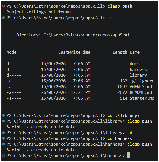Click the 'docs' folder name
The height and width of the screenshot is (162, 159).
click(x=135, y=64)
